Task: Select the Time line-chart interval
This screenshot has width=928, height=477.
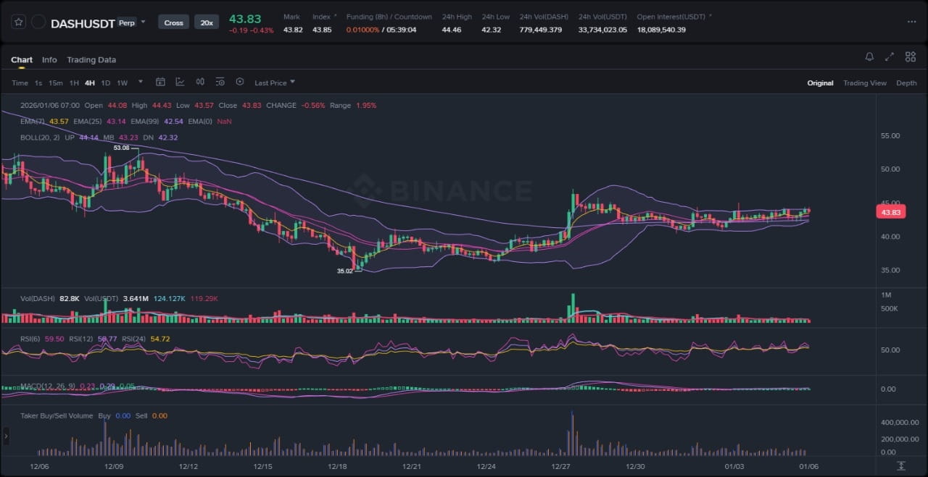Action: (x=20, y=83)
